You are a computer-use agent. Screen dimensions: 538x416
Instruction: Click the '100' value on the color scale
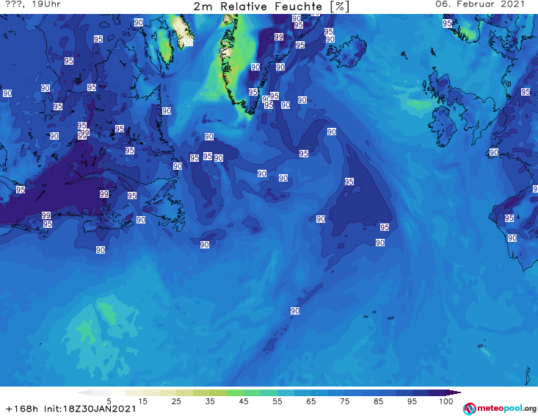pos(446,401)
